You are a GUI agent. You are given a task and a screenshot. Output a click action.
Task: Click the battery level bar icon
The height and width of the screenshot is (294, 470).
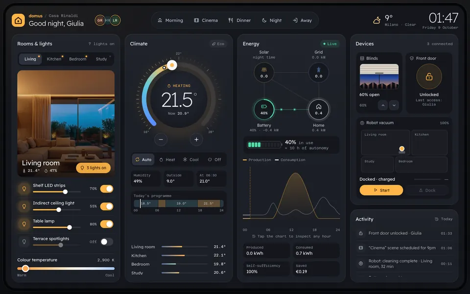(264, 145)
